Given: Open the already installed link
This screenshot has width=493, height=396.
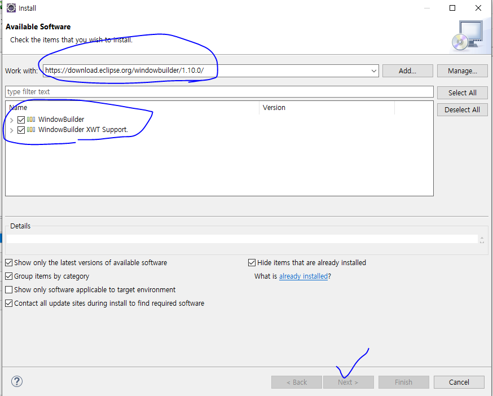Looking at the screenshot, I should click(x=303, y=276).
